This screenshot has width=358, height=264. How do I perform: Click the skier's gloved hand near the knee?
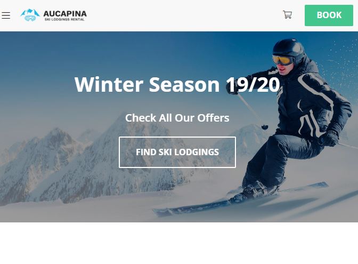(328, 139)
